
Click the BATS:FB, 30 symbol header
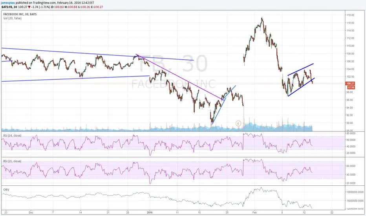pyautogui.click(x=9, y=7)
